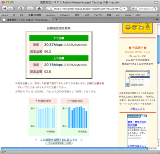Open the 占い bookmarks folder

(x=139, y=15)
